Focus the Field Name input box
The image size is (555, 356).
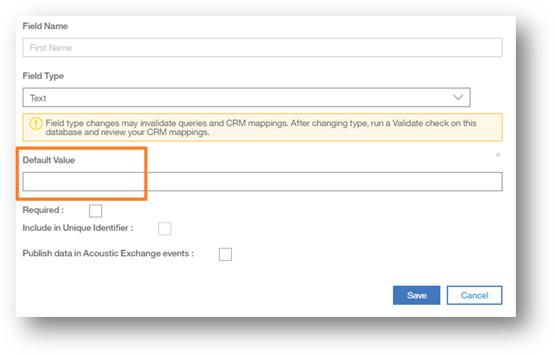262,48
